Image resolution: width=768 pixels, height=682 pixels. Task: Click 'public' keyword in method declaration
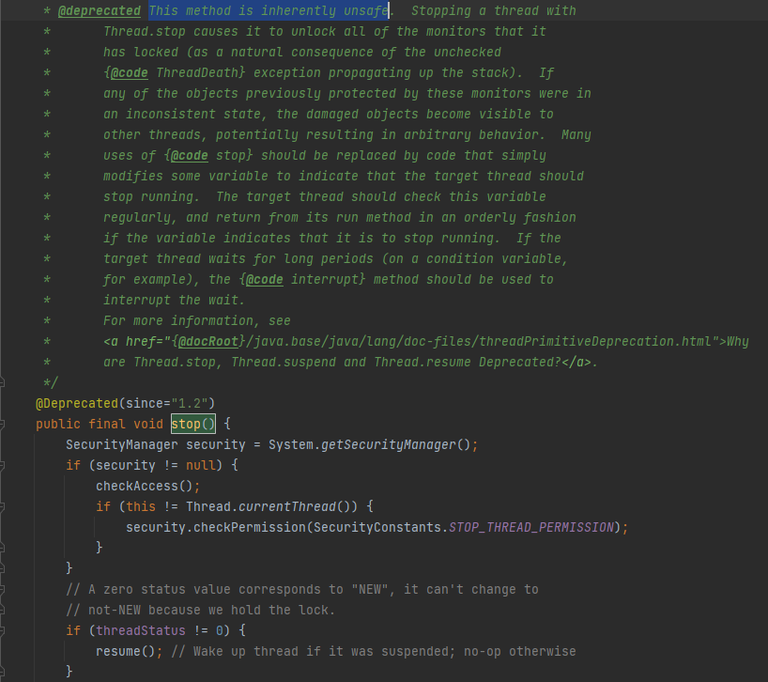(58, 424)
